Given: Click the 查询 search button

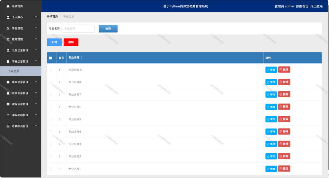Looking at the screenshot, I should pyautogui.click(x=108, y=29).
